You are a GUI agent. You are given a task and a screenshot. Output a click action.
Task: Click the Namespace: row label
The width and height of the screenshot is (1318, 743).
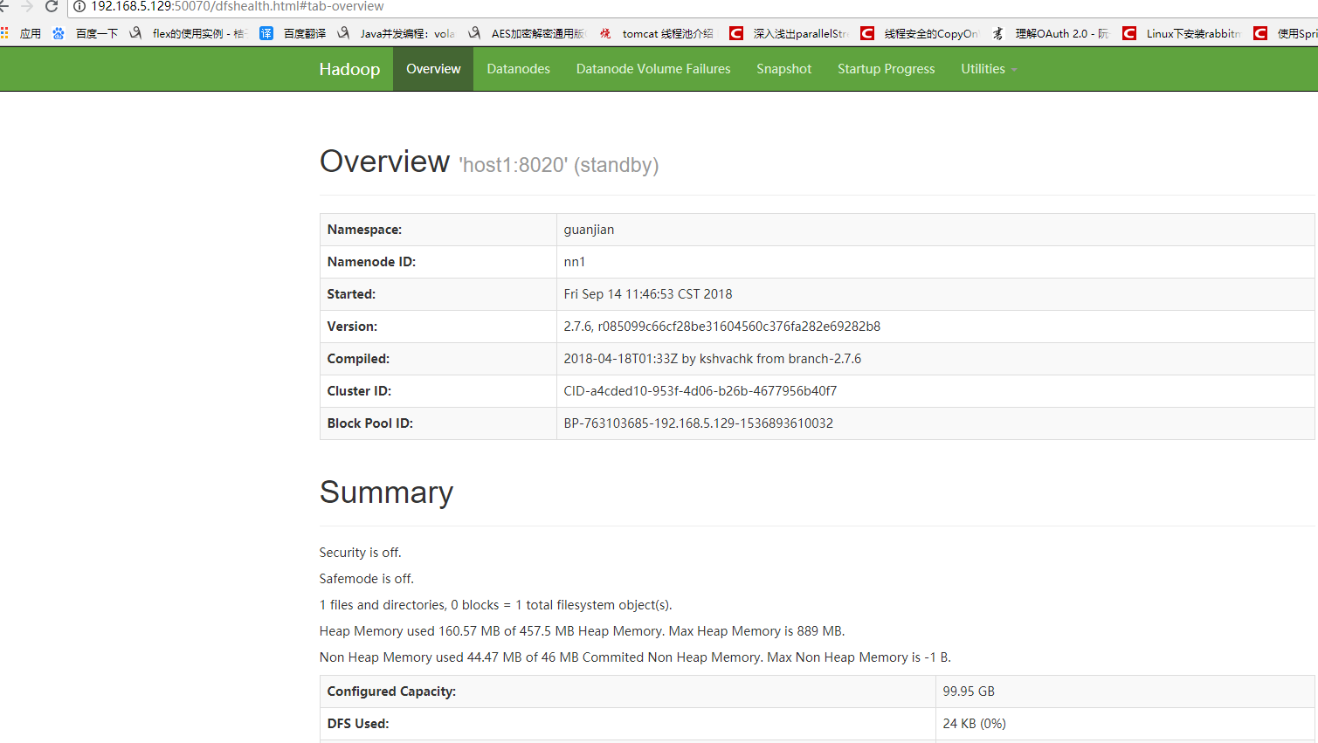pyautogui.click(x=364, y=230)
